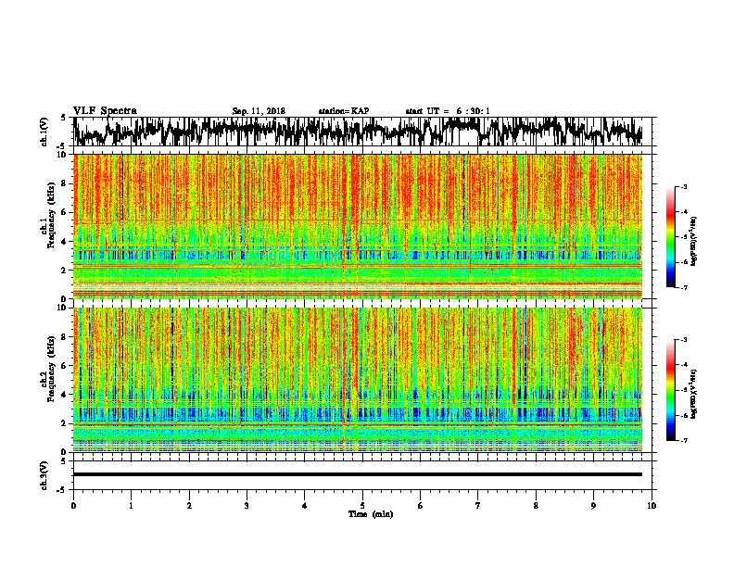This screenshot has width=734, height=567.
Task: Click the ch.3(V) axis label
Action: pyautogui.click(x=44, y=475)
